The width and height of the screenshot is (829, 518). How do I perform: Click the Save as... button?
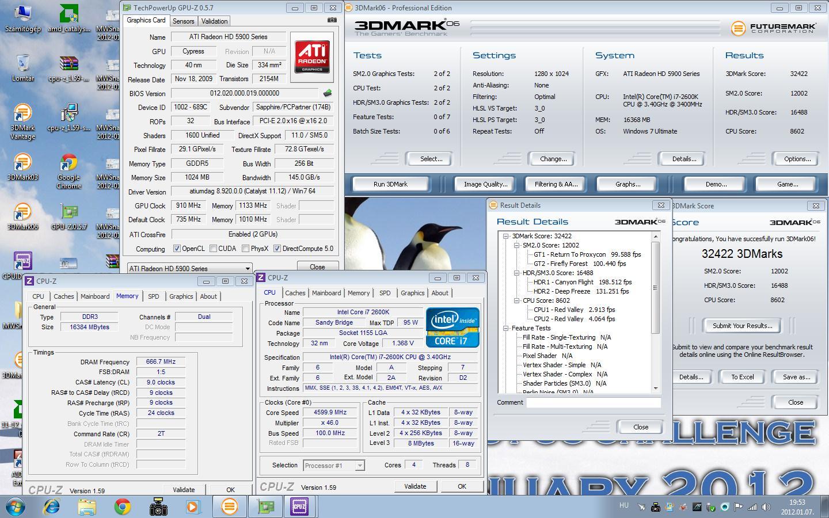coord(796,377)
